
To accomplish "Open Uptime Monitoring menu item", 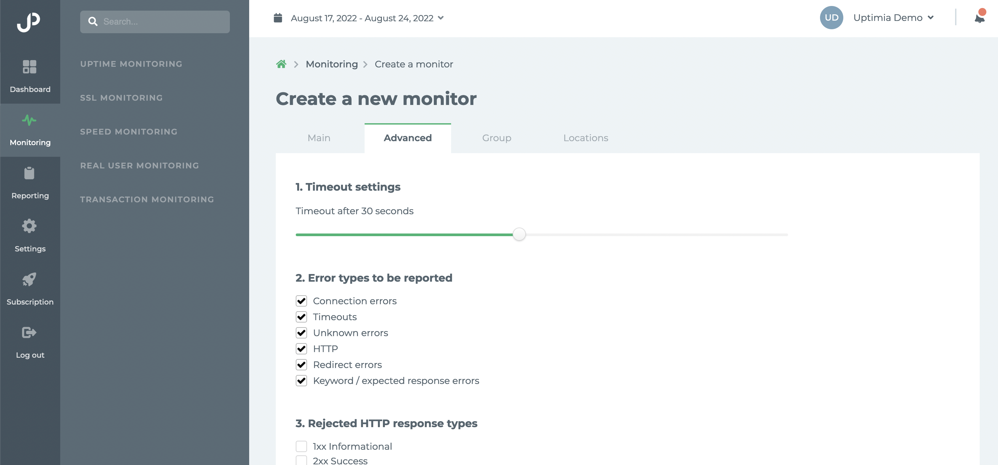I will [131, 64].
